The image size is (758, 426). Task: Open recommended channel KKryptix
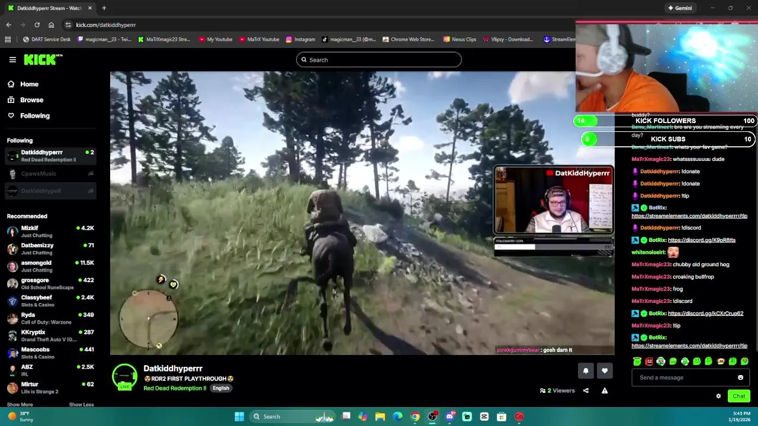click(50, 335)
